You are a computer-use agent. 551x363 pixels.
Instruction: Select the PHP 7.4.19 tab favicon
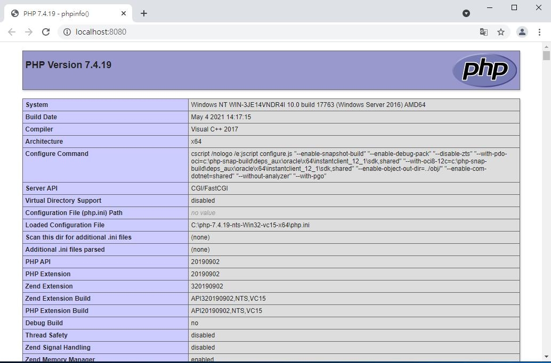[14, 13]
